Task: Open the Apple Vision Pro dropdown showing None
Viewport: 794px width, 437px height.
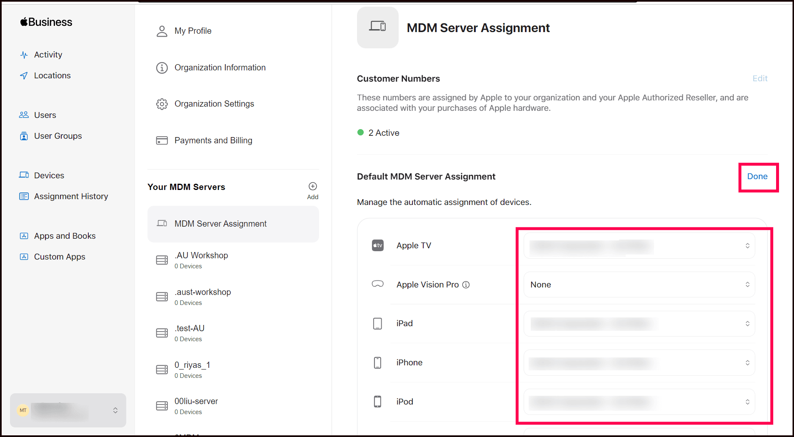Action: coord(639,285)
